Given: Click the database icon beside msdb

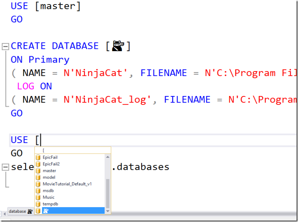Looking at the screenshot, I should [38, 190].
